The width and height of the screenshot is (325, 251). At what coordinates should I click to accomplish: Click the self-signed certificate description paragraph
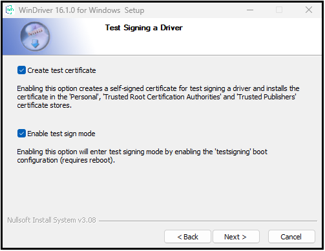[158, 97]
